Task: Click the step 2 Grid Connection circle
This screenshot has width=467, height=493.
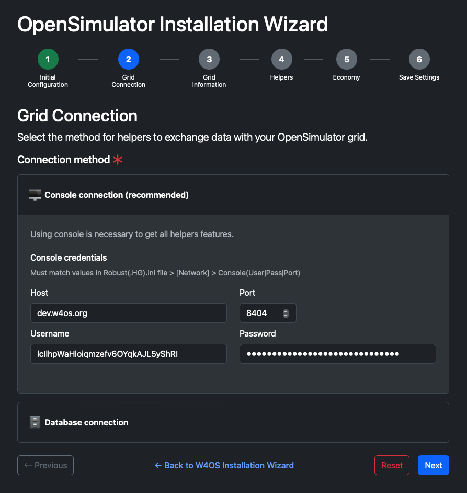Action: click(129, 59)
